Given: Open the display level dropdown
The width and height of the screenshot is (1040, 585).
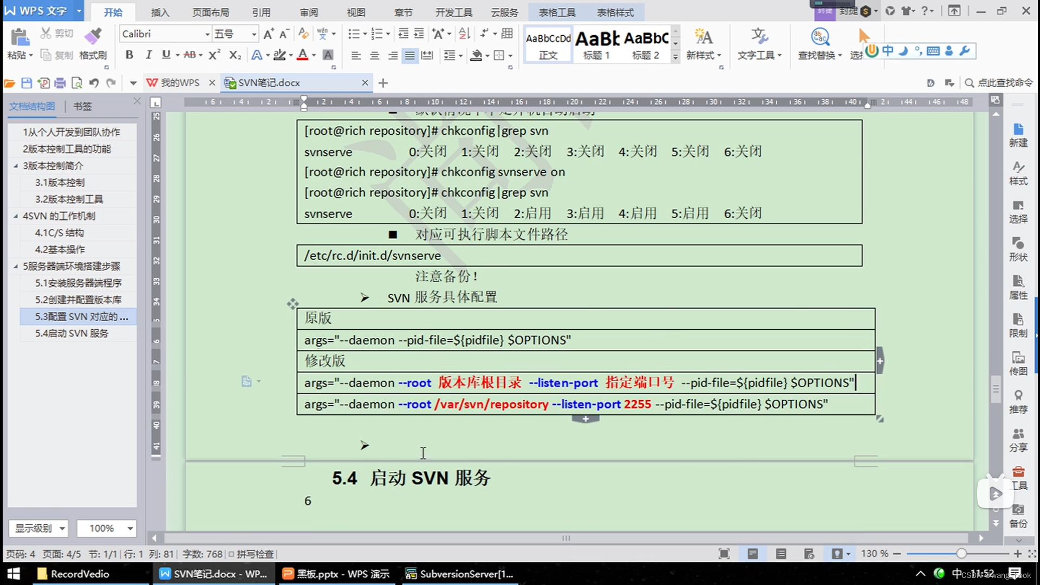Looking at the screenshot, I should (x=62, y=528).
